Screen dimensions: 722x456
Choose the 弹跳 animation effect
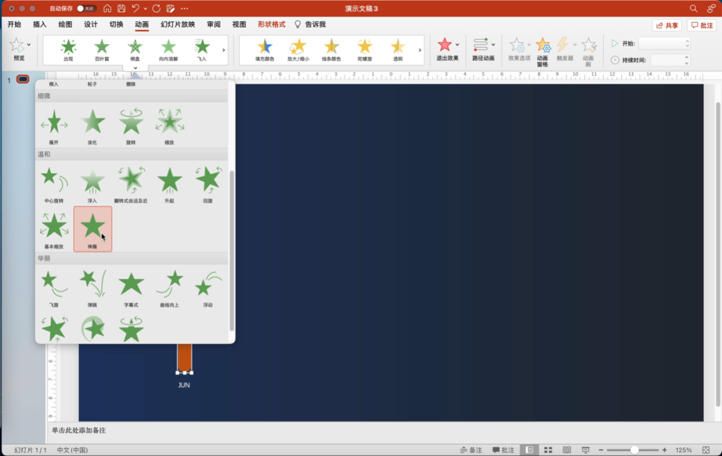(92, 288)
